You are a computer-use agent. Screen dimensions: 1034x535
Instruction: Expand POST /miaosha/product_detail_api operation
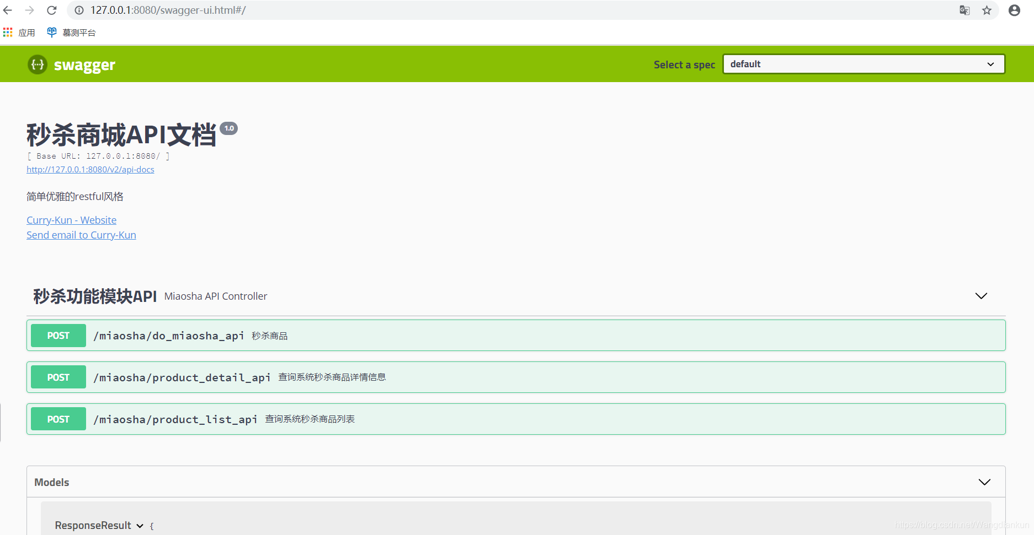coord(516,377)
